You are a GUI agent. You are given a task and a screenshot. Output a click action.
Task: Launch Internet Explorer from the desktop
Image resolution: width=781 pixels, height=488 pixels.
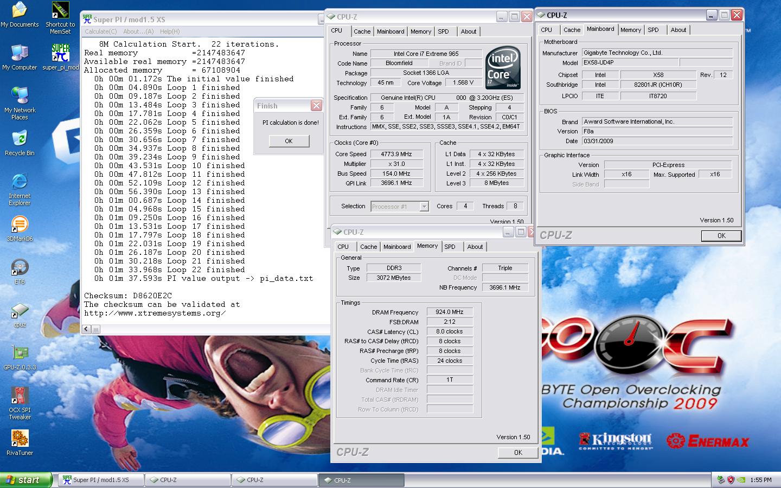[x=20, y=189]
